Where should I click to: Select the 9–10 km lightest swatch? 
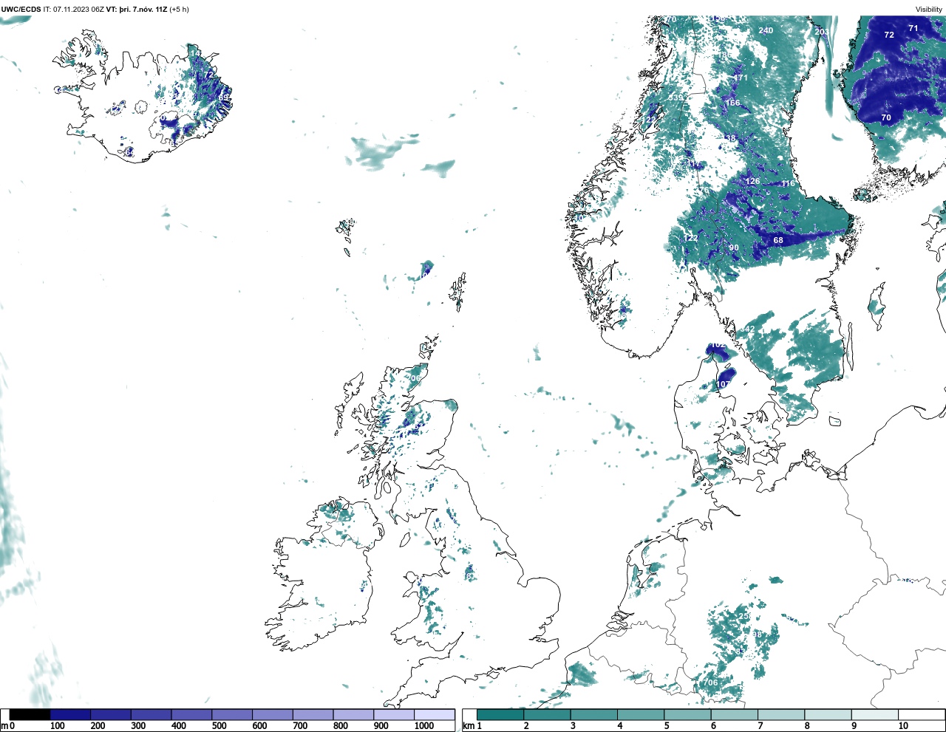point(874,714)
